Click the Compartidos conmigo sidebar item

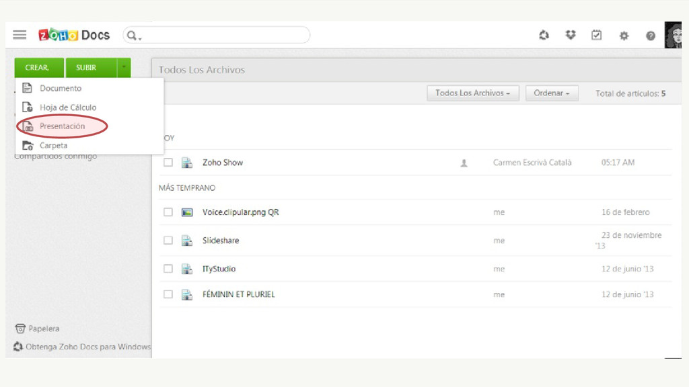(x=55, y=156)
